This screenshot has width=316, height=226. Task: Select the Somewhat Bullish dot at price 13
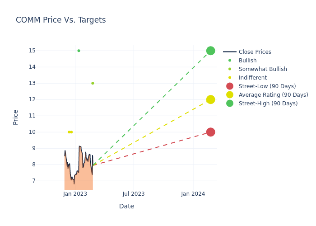coord(93,83)
